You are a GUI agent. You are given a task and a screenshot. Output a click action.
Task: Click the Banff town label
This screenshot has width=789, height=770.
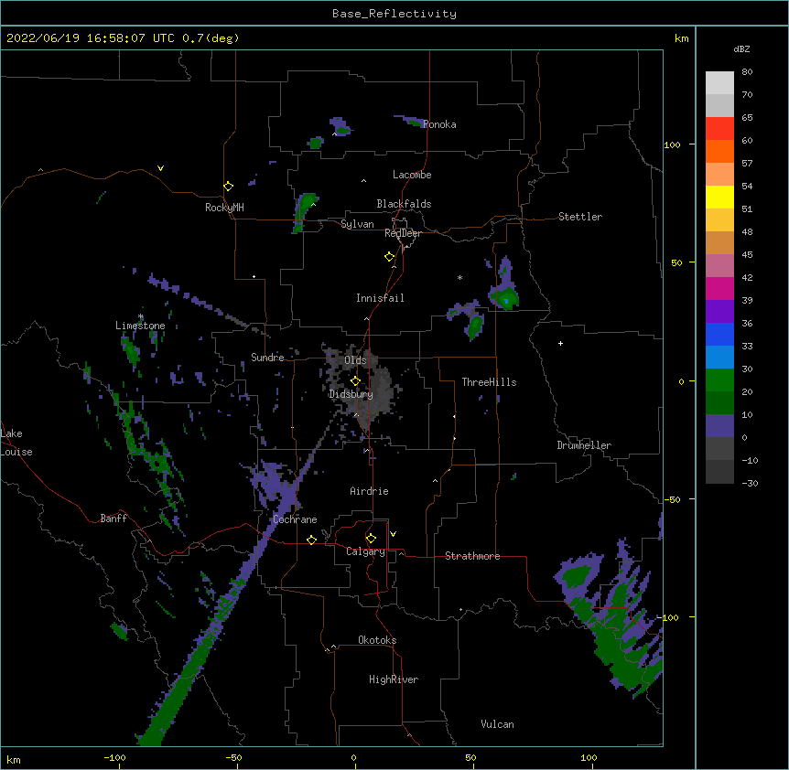(113, 519)
